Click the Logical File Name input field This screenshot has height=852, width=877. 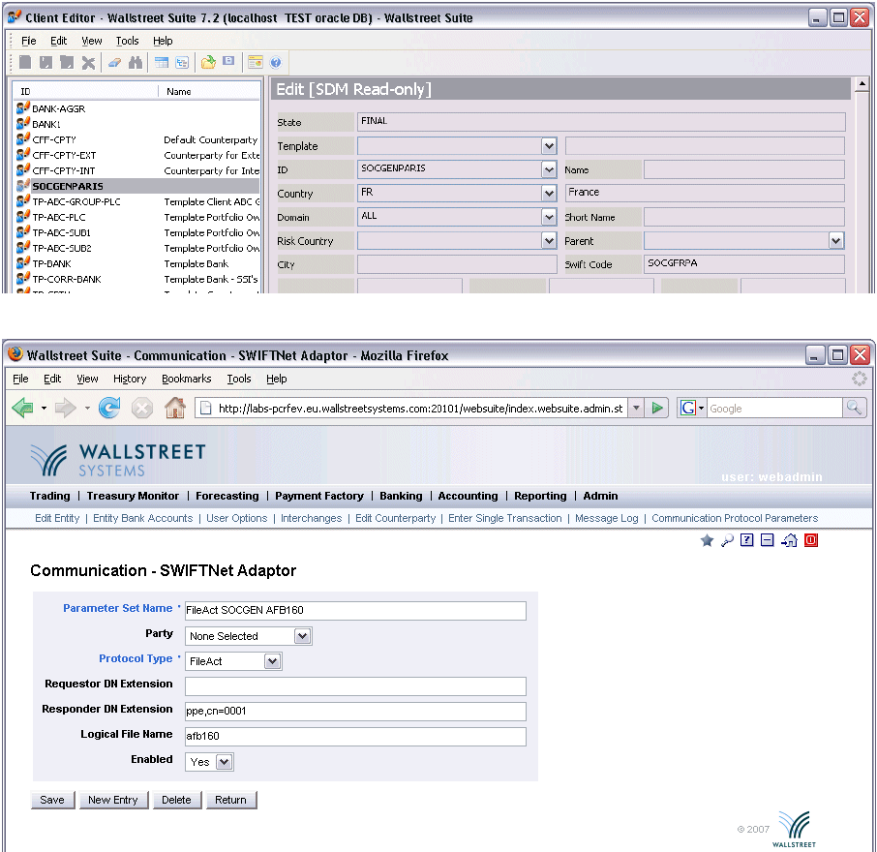coord(355,736)
